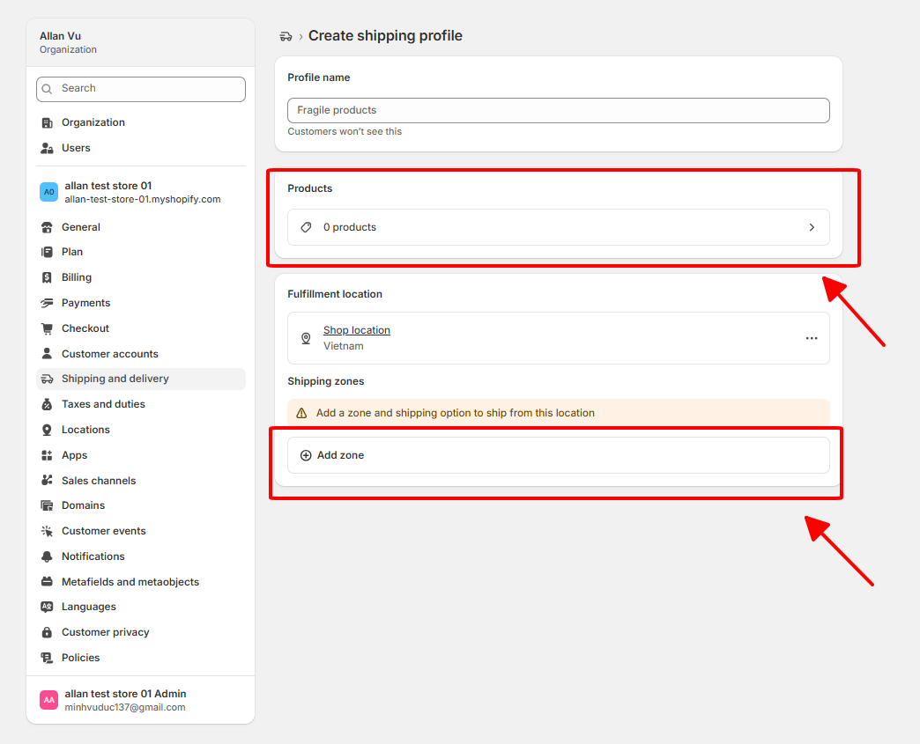Click the Languages translate icon
The height and width of the screenshot is (744, 920).
(47, 607)
